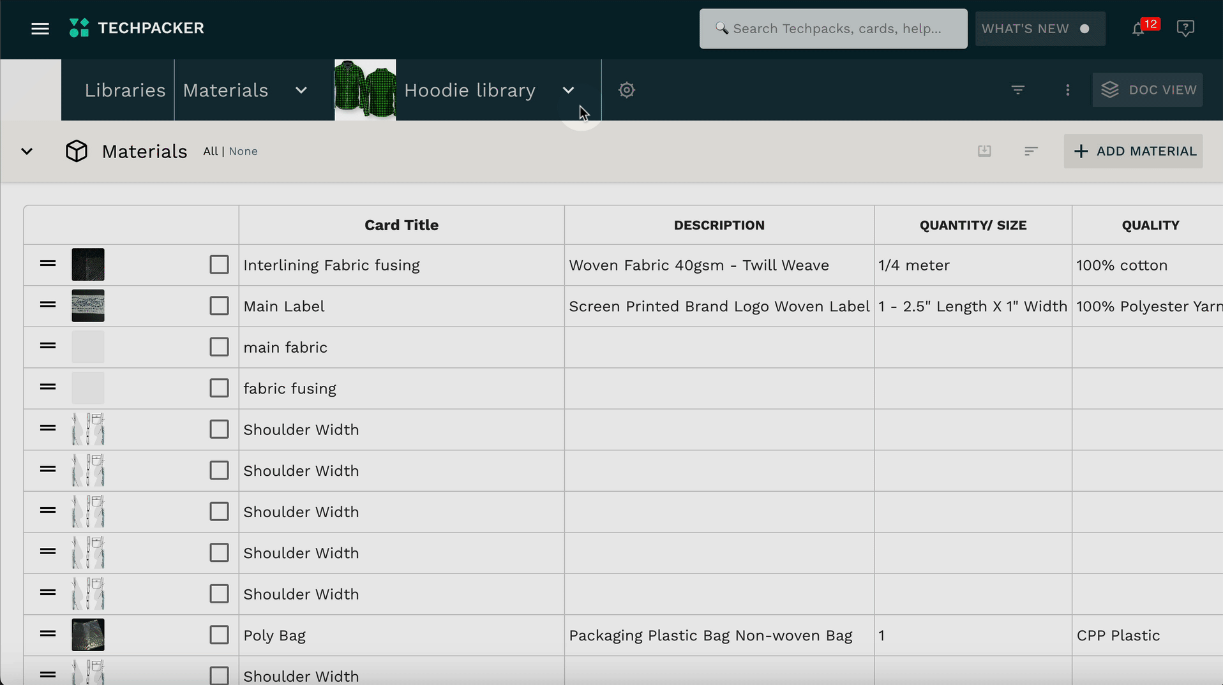Open the filter icon in the library bar
Screen dimensions: 1223x685
1018,90
